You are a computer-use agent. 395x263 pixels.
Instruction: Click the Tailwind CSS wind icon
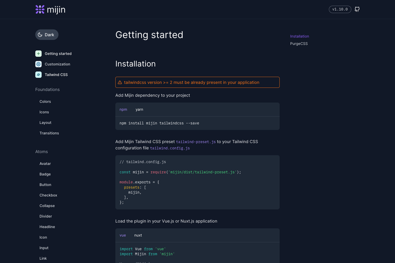point(39,75)
